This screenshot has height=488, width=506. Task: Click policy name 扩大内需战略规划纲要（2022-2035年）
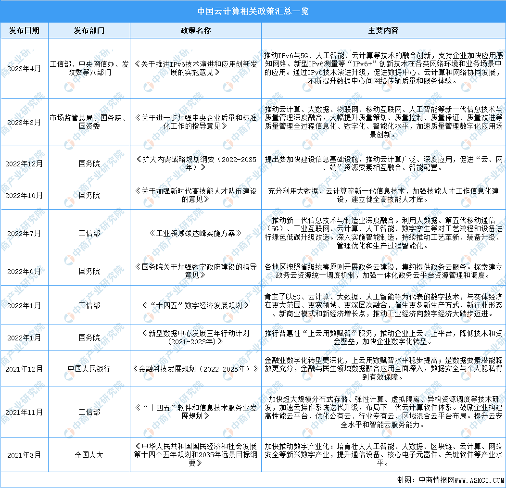[196, 163]
